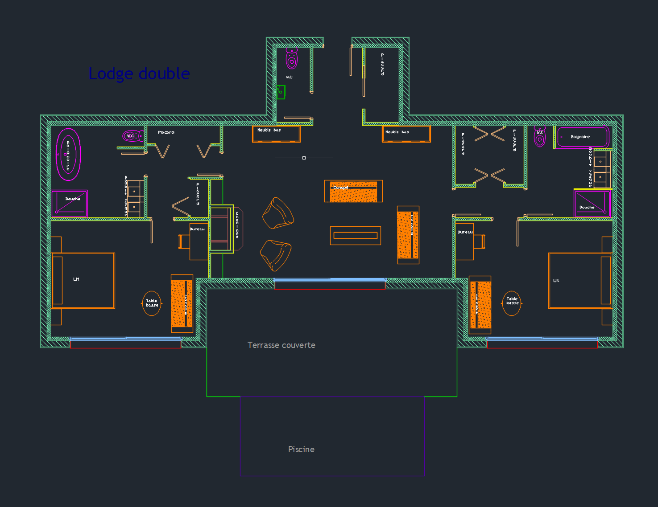658x507 pixels.
Task: Select left "Placard" label in the right dressing room
Action: point(463,144)
